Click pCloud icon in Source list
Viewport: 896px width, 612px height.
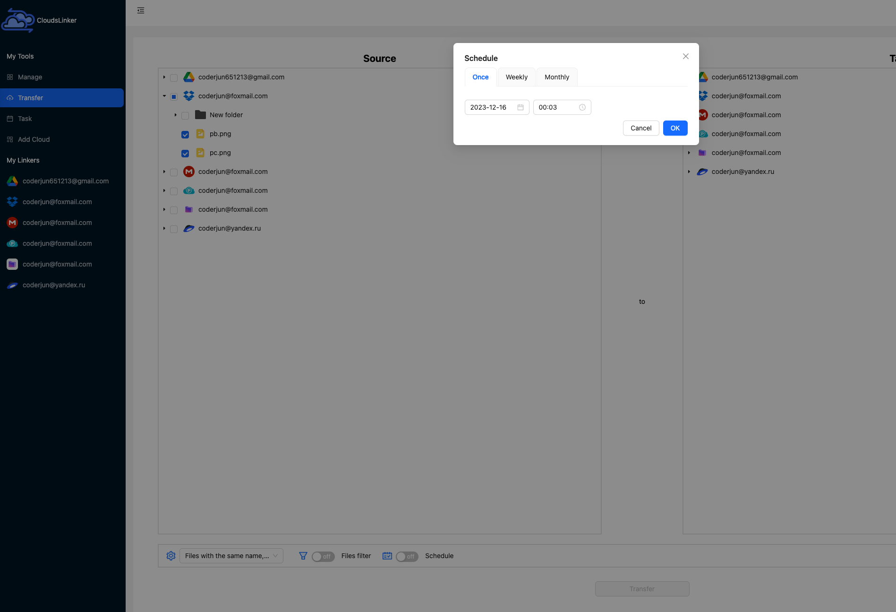(189, 190)
